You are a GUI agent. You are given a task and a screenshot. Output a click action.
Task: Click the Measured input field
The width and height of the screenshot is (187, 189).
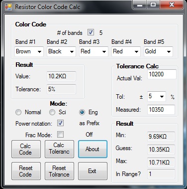pyautogui.click(x=161, y=110)
